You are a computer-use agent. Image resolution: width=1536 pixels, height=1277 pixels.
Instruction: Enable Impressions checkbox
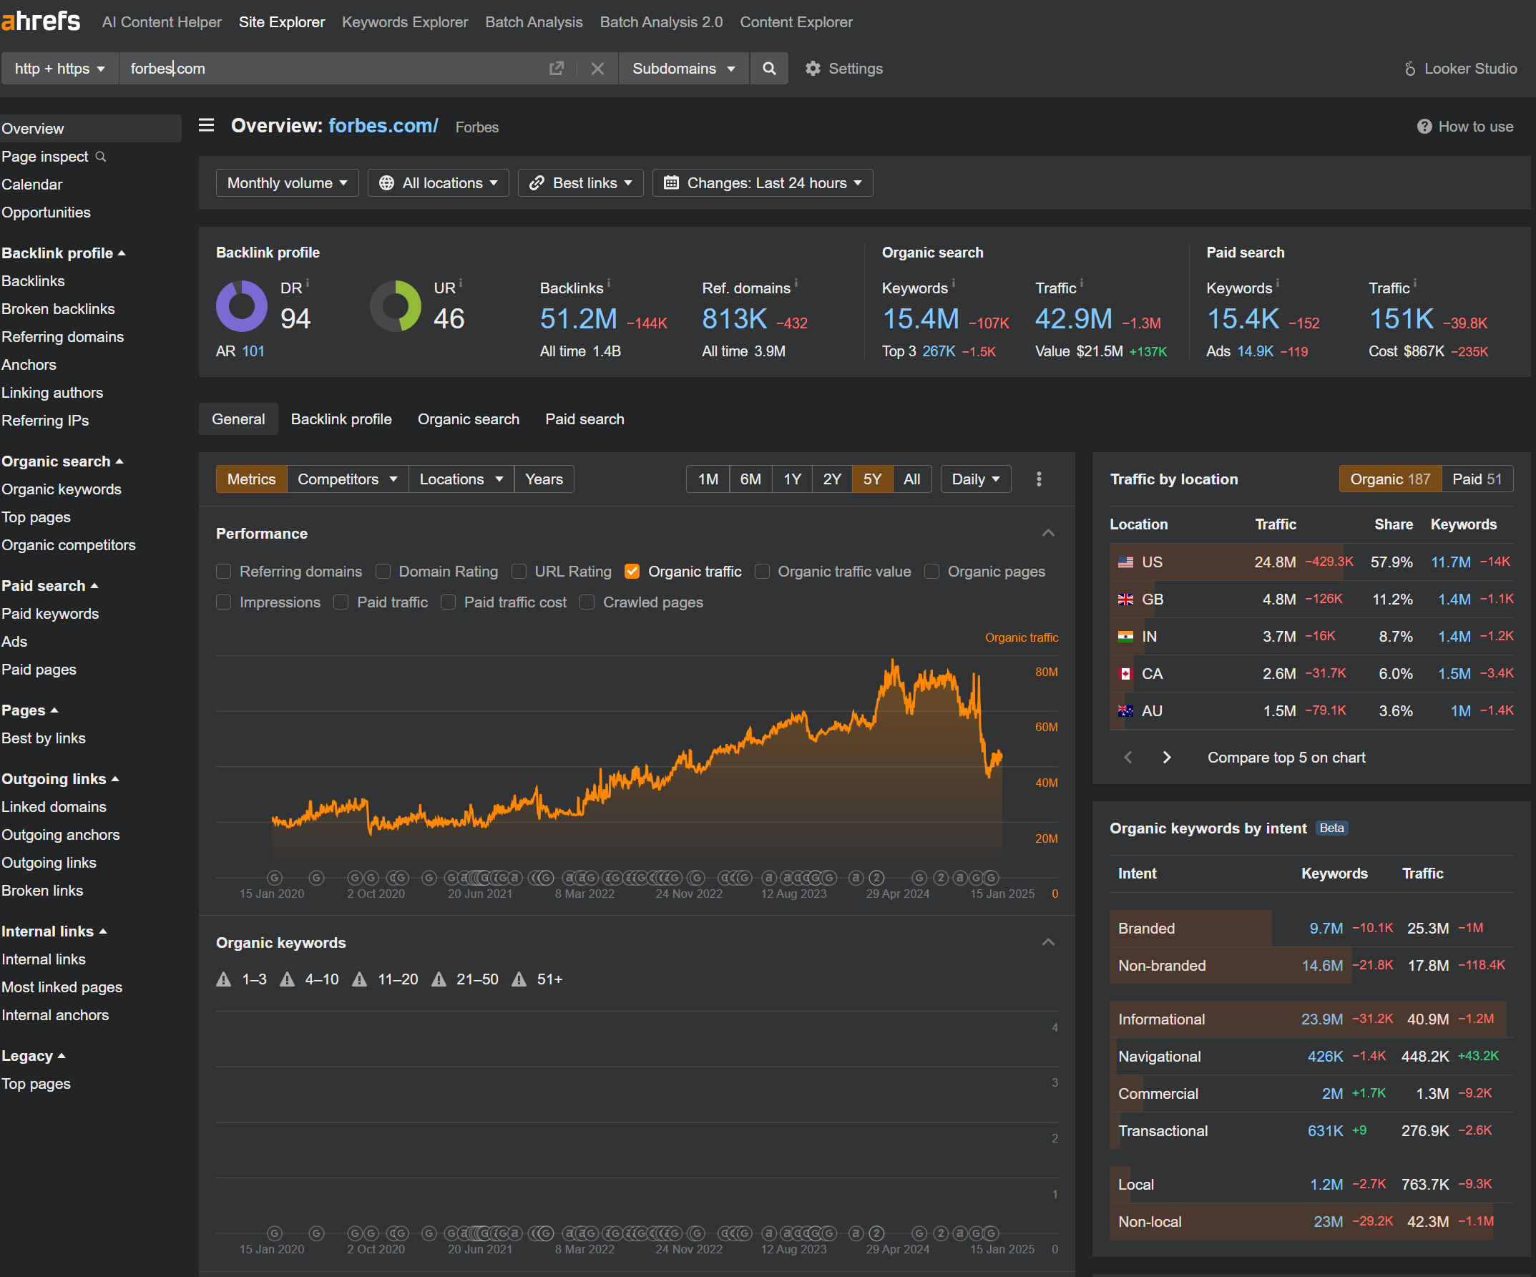point(224,602)
